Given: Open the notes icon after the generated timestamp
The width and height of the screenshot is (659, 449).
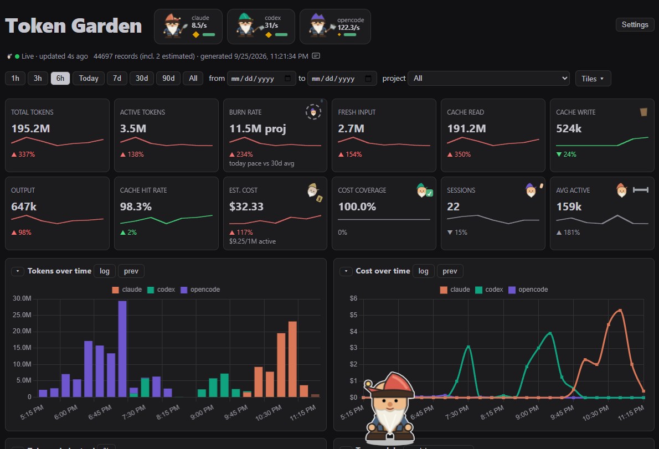Looking at the screenshot, I should [x=316, y=56].
